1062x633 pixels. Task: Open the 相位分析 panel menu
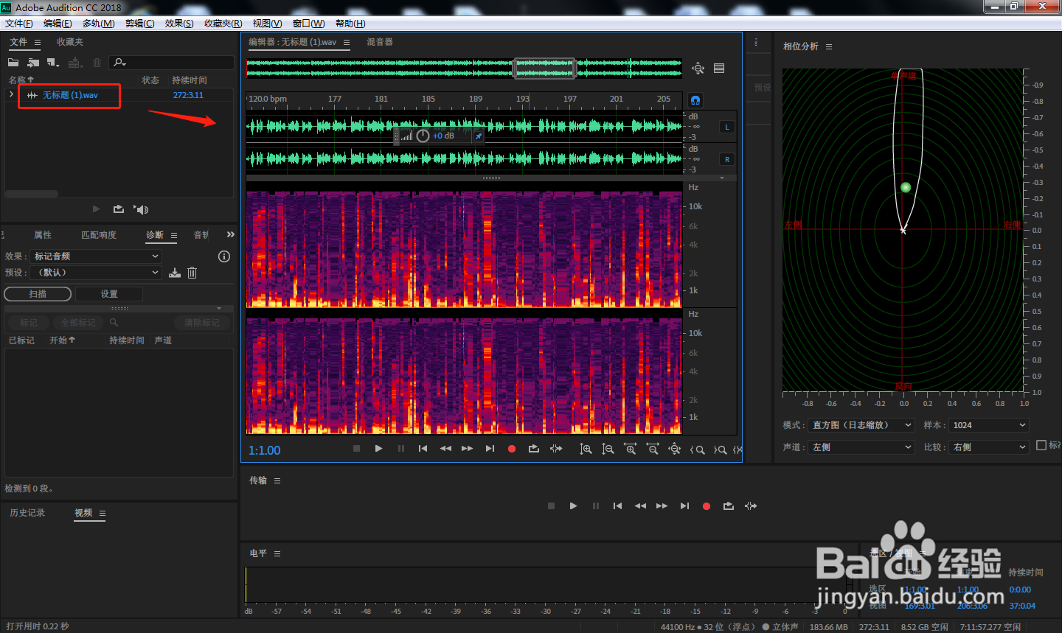[829, 46]
